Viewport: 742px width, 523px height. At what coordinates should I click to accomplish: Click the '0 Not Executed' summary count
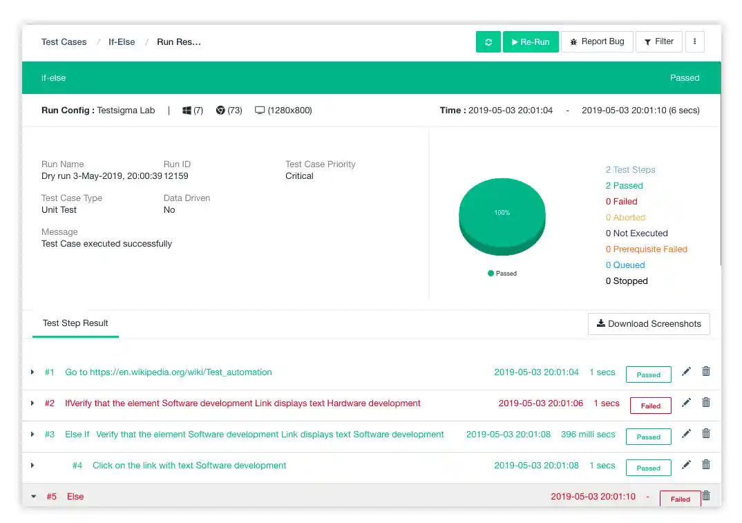pyautogui.click(x=636, y=234)
